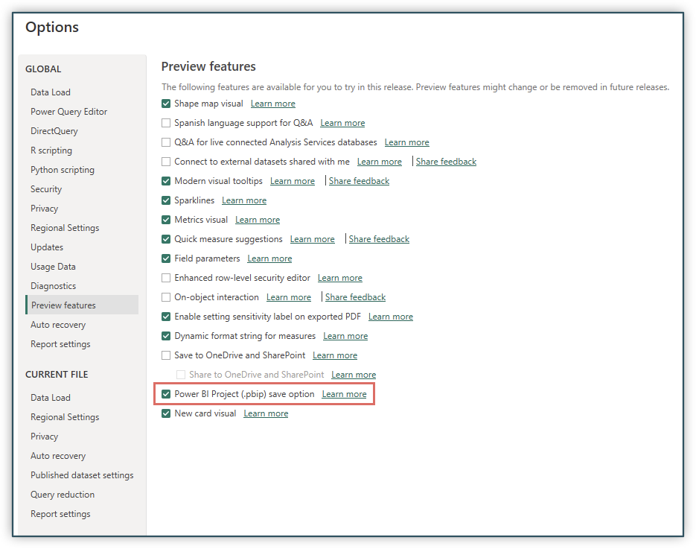Open Learn more for Power BI Project option
Viewport: 696px width, 549px height.
click(345, 394)
